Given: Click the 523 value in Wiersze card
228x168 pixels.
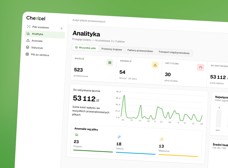Looking at the screenshot, I should [78, 70].
